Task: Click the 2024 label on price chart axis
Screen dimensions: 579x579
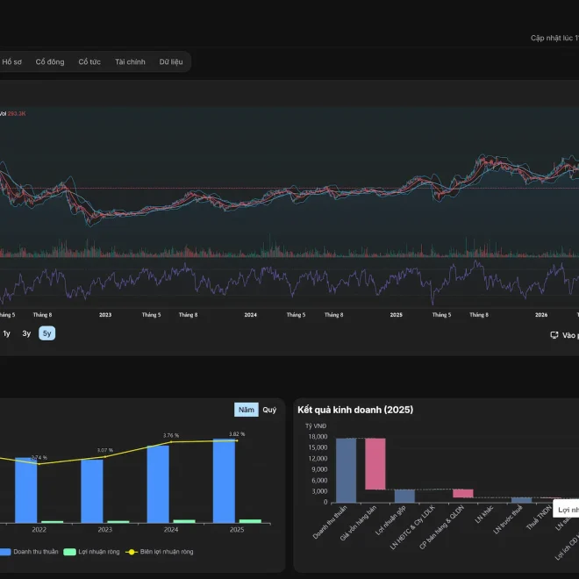Action: (250, 315)
